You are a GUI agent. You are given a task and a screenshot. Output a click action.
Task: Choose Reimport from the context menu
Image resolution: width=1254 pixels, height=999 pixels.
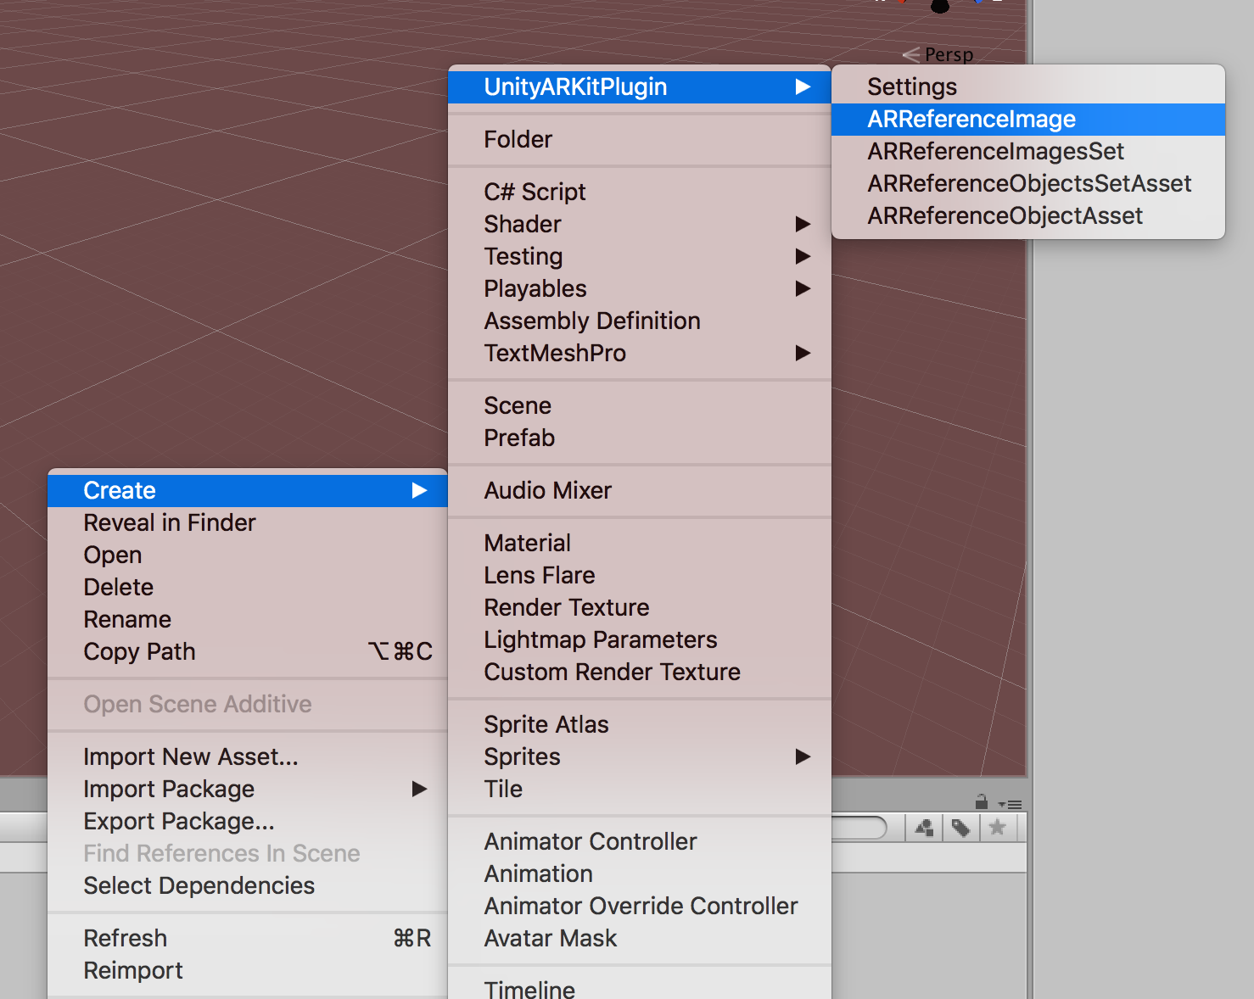247,970
